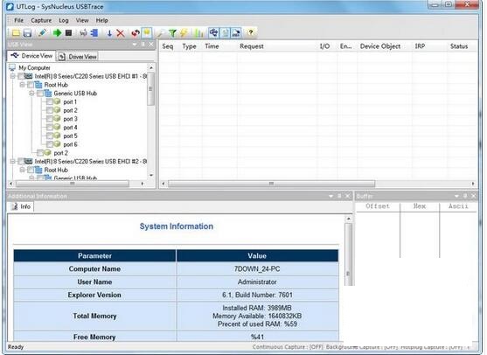The height and width of the screenshot is (355, 487).
Task: Open statistics with the bar chart icon
Action: [198, 33]
